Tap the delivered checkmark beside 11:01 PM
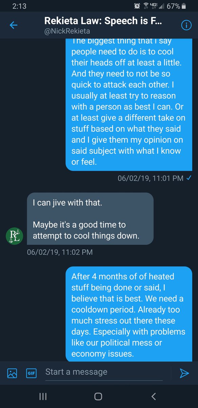This screenshot has height=408, width=198. [x=189, y=178]
